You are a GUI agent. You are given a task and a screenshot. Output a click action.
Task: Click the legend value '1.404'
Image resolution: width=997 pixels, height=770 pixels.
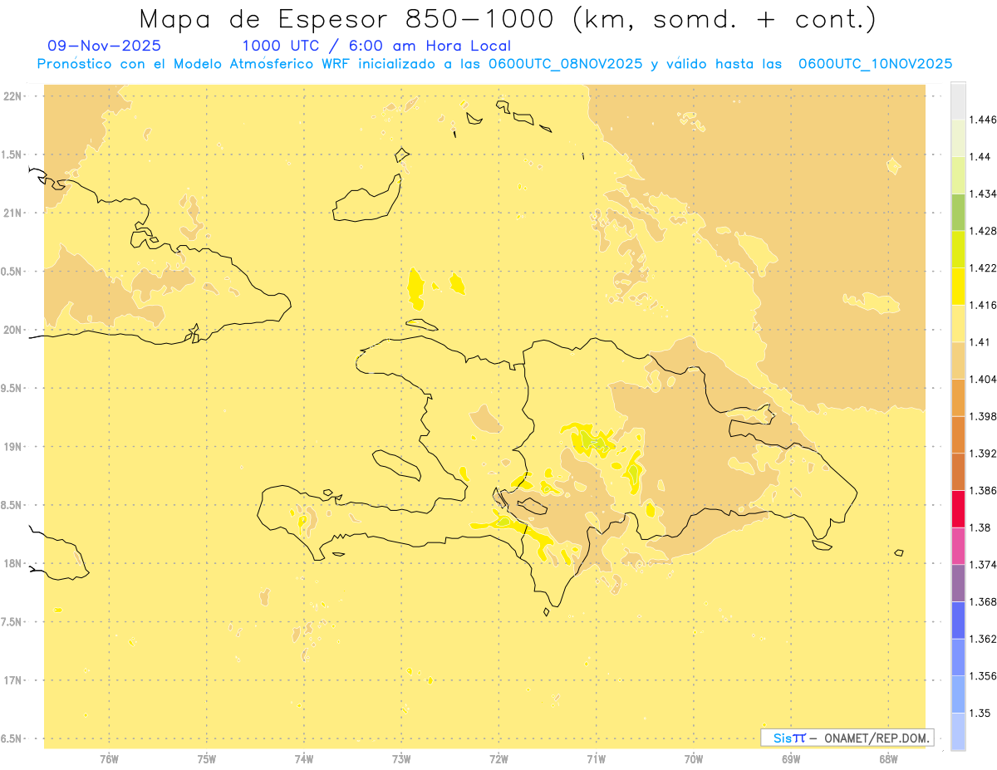[x=983, y=379]
